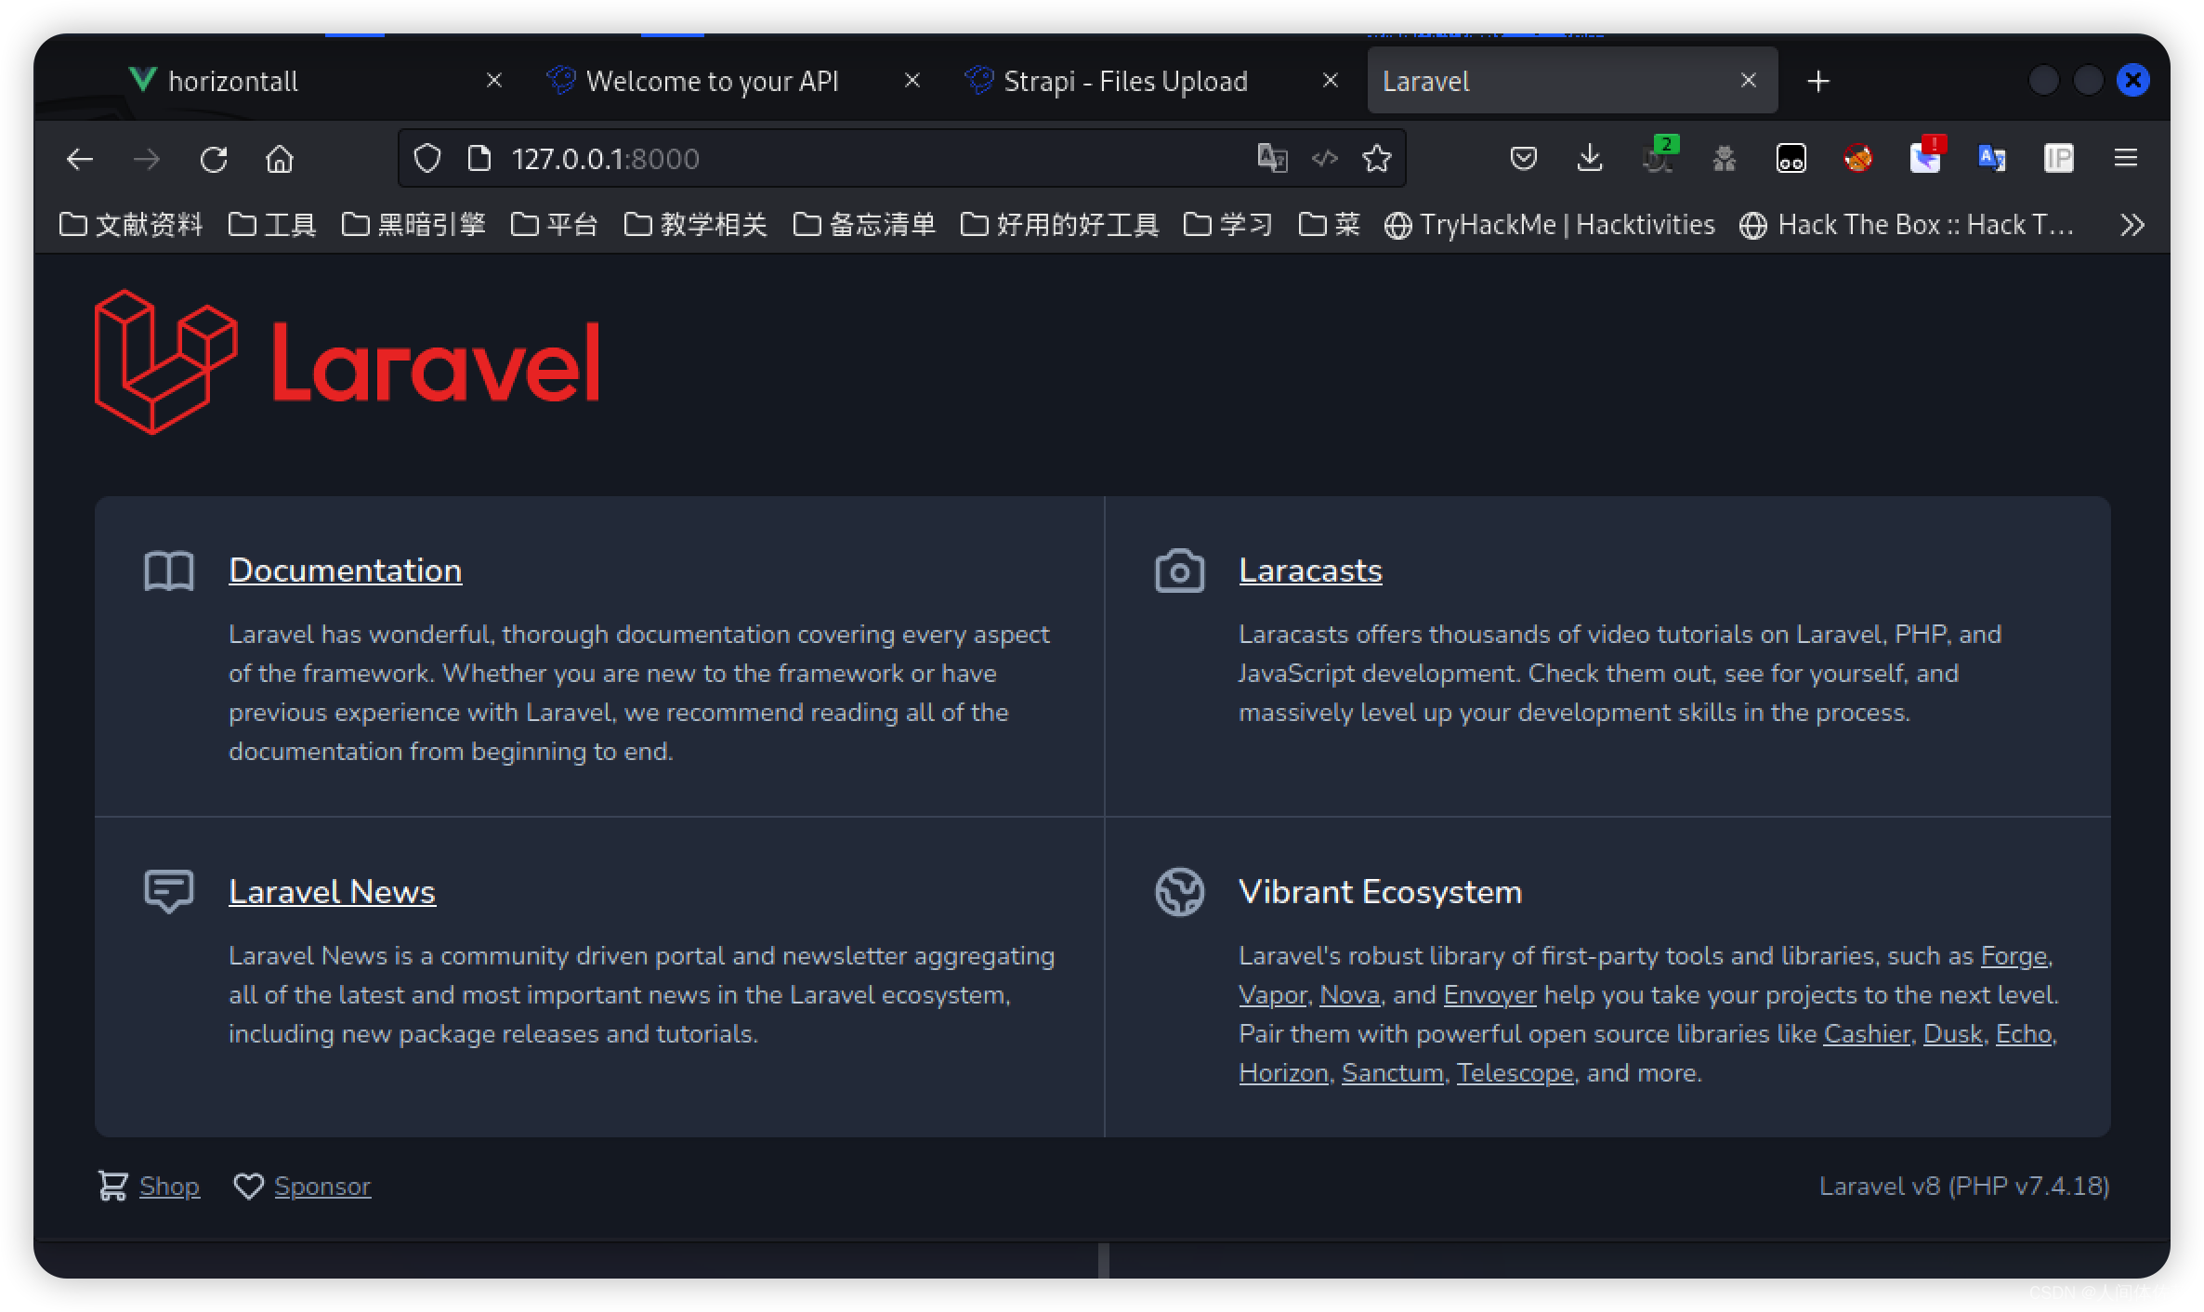
Task: Click the Laravel logo
Action: pyautogui.click(x=348, y=361)
